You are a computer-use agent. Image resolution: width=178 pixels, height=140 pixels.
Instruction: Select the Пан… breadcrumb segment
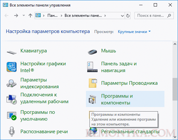52,16
